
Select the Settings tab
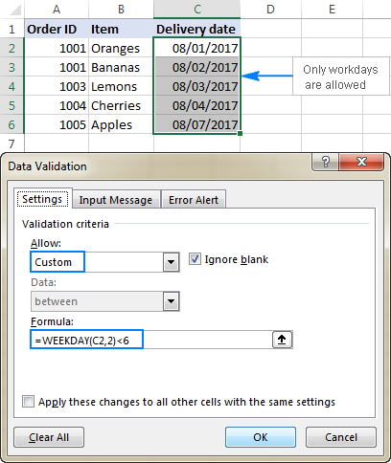(42, 199)
